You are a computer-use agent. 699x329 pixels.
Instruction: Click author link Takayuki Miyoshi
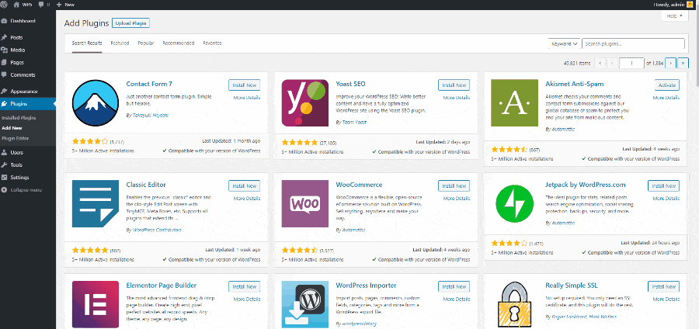[x=151, y=116]
